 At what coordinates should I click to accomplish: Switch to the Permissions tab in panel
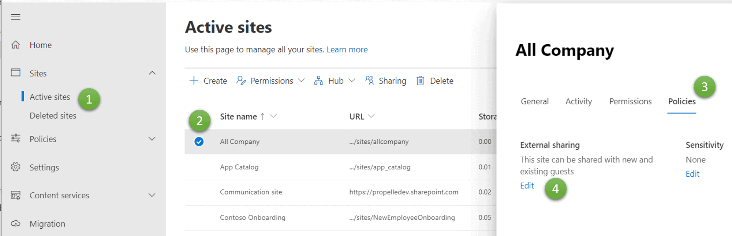pyautogui.click(x=630, y=101)
